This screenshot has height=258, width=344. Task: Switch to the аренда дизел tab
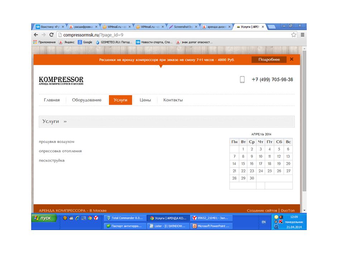(217, 27)
